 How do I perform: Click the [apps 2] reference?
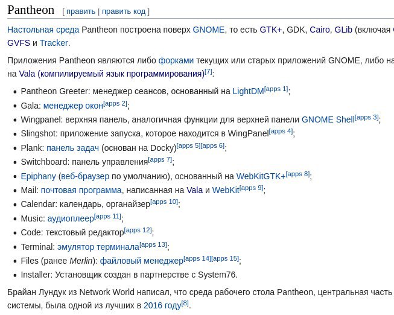tap(115, 103)
